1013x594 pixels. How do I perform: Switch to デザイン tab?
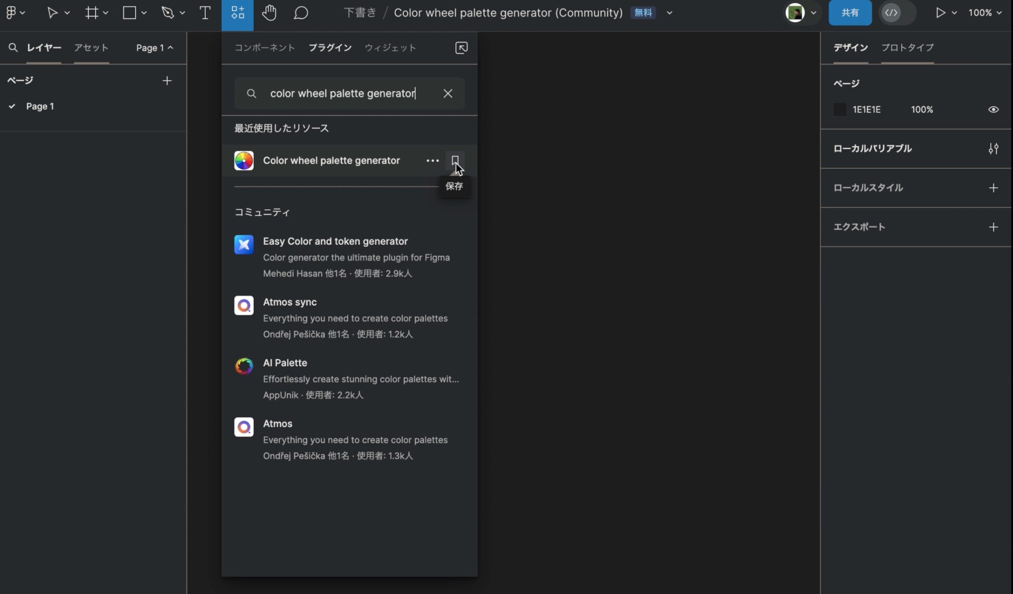(850, 47)
